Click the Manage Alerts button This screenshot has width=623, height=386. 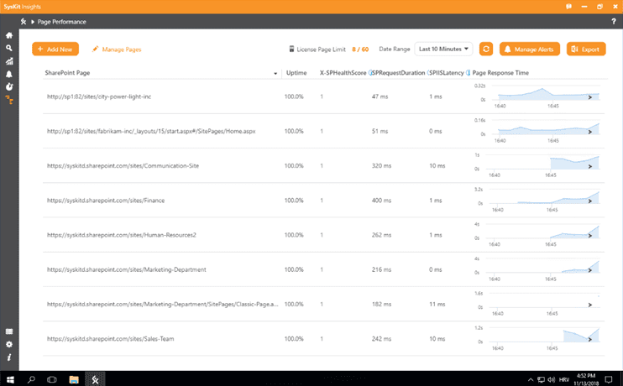tap(530, 50)
